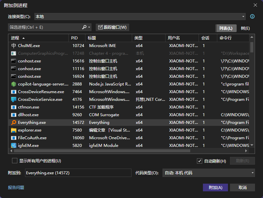Expand the code type dropdown
Screen dimensions: 263x198
(252, 173)
